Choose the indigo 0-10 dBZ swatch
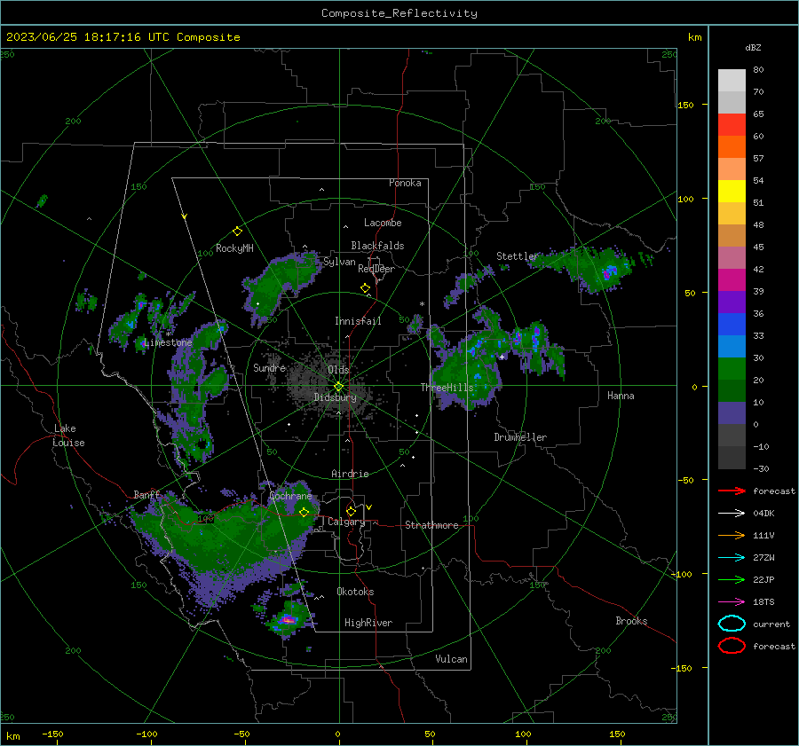799x746 pixels. pyautogui.click(x=732, y=412)
